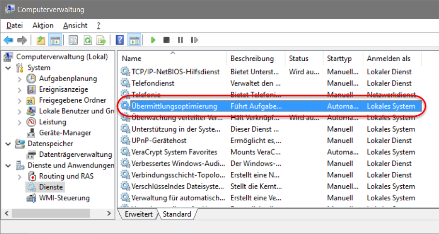439x234 pixels.
Task: Click the Export list toolbar icon
Action: [x=101, y=41]
